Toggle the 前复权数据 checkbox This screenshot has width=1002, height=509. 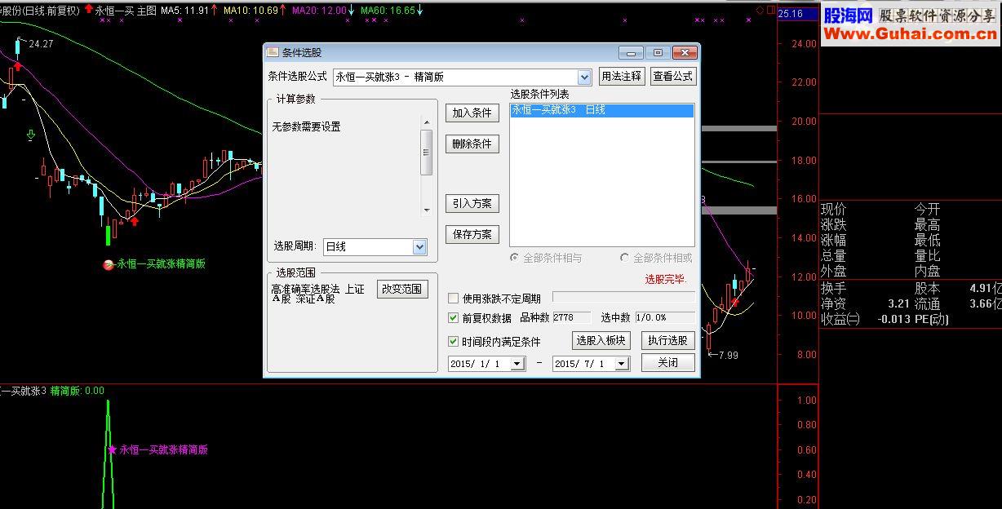point(454,318)
